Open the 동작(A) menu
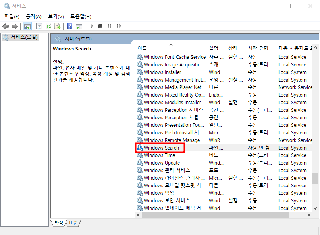The width and height of the screenshot is (320, 235). pos(34,17)
